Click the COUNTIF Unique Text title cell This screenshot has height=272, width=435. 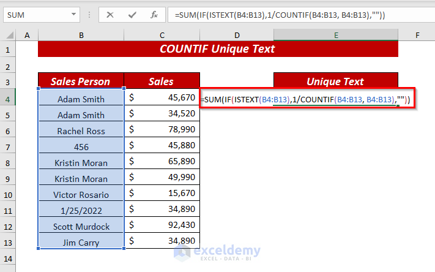tap(218, 49)
